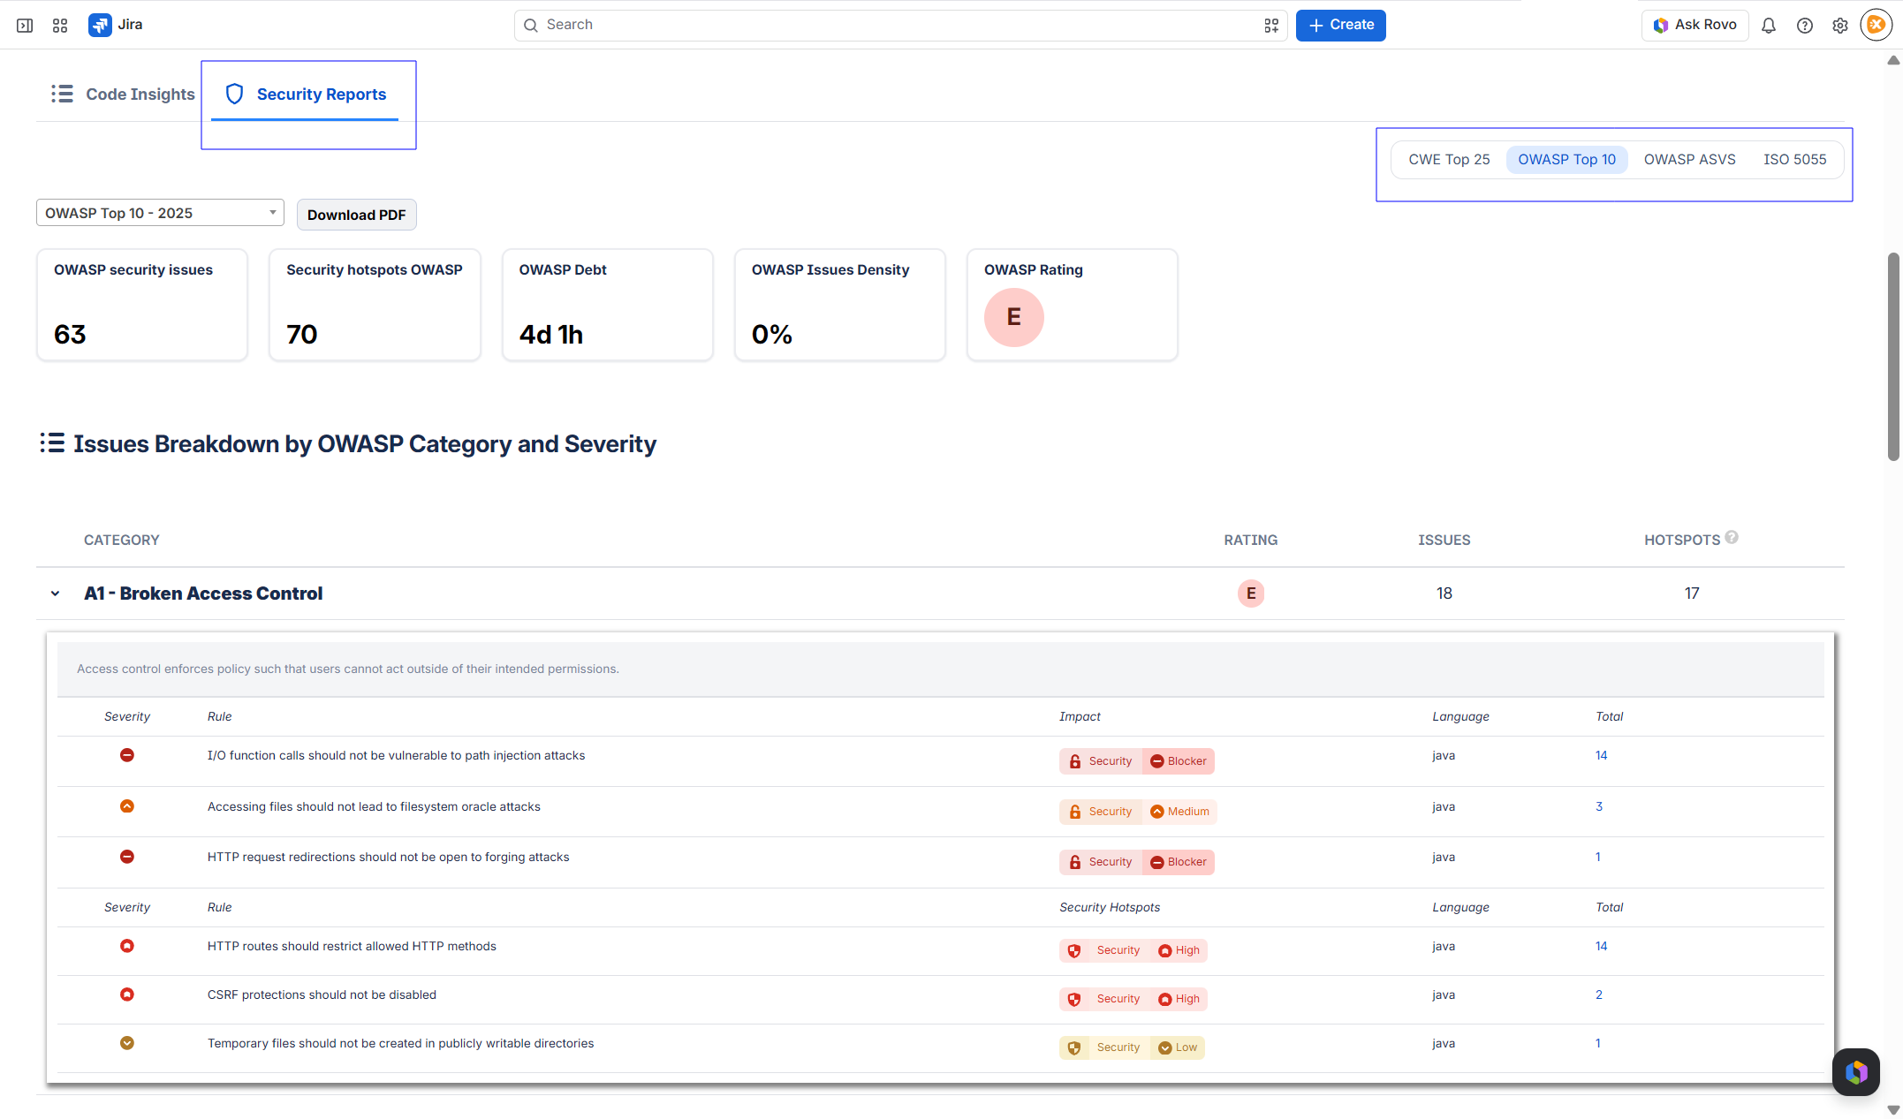1903x1119 pixels.
Task: Click rule 'HTTP routes should restrict allowed HTTP methods'
Action: [352, 946]
